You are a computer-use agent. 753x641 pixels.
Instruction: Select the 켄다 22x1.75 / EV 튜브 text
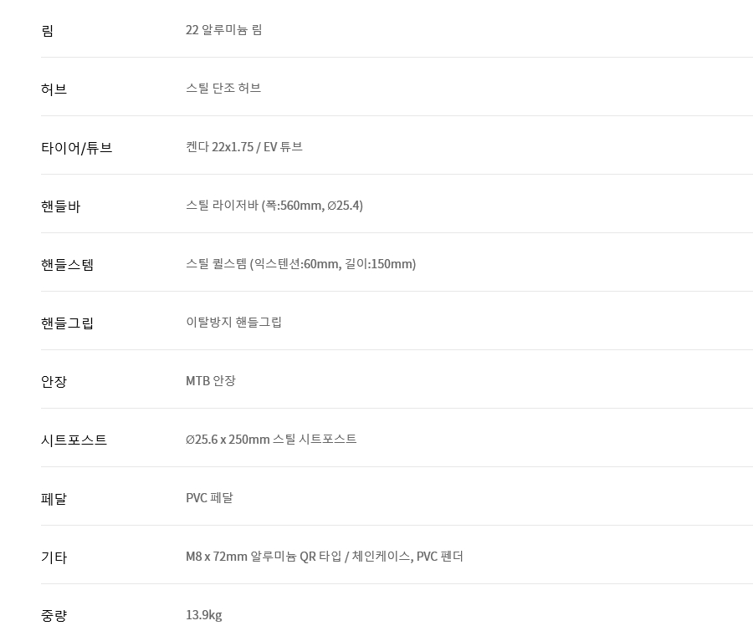(244, 147)
